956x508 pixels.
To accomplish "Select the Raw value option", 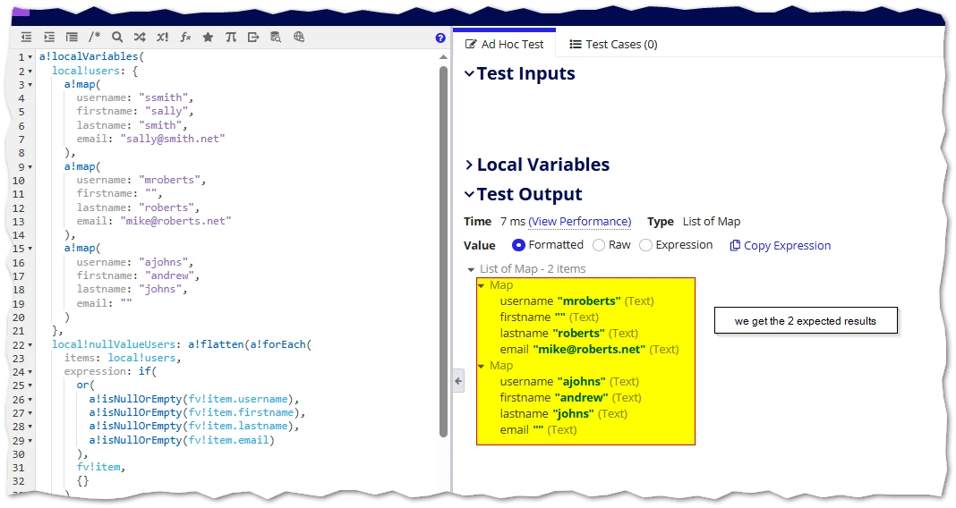I will tap(599, 245).
